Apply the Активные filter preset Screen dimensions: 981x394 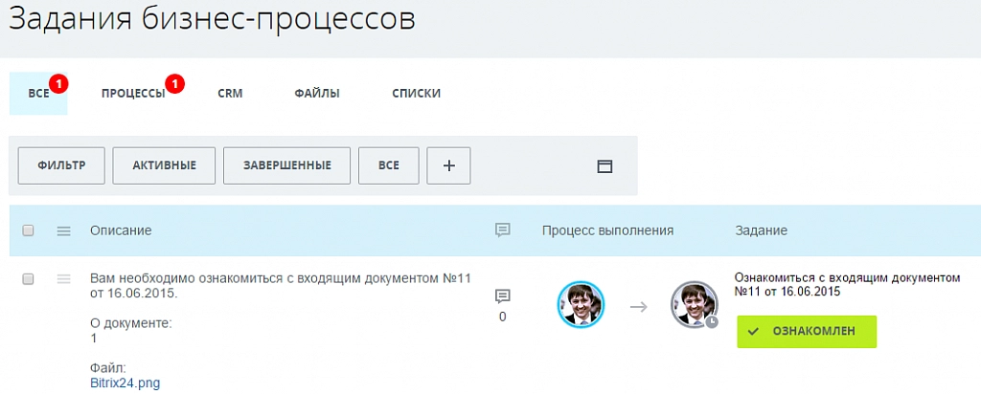click(164, 165)
